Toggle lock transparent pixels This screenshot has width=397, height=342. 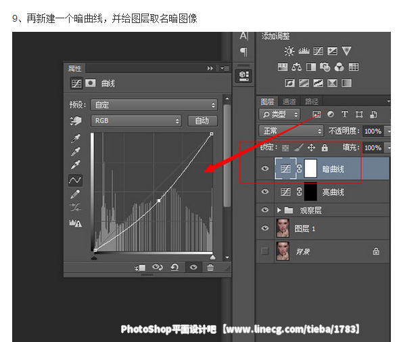tap(285, 148)
